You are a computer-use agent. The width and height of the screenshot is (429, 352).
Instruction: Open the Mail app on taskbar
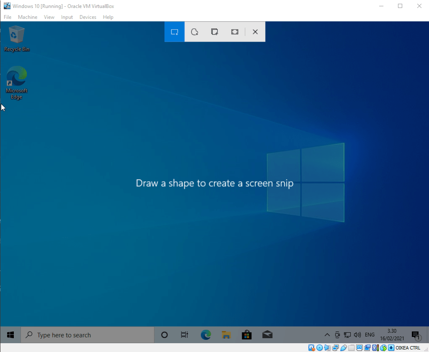[x=267, y=335]
